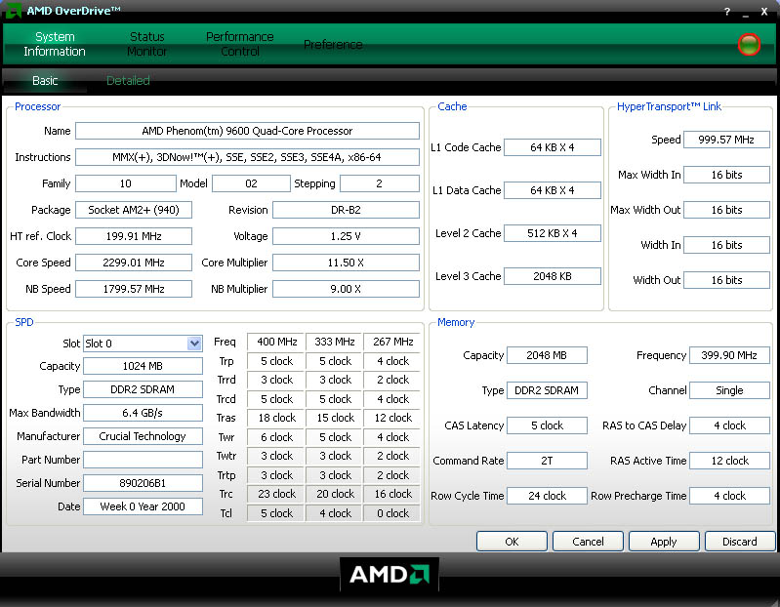The height and width of the screenshot is (607, 780).
Task: Click the Trc 23 clock cell
Action: (x=276, y=494)
